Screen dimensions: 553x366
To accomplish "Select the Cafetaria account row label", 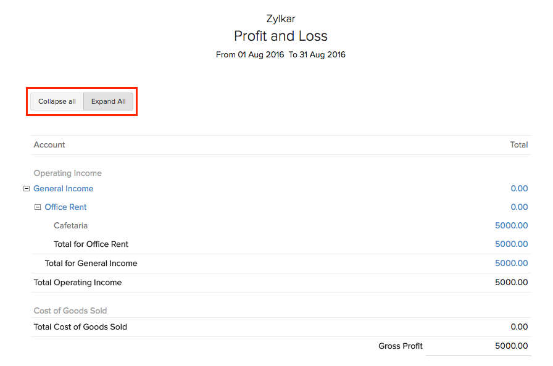I will (70, 226).
